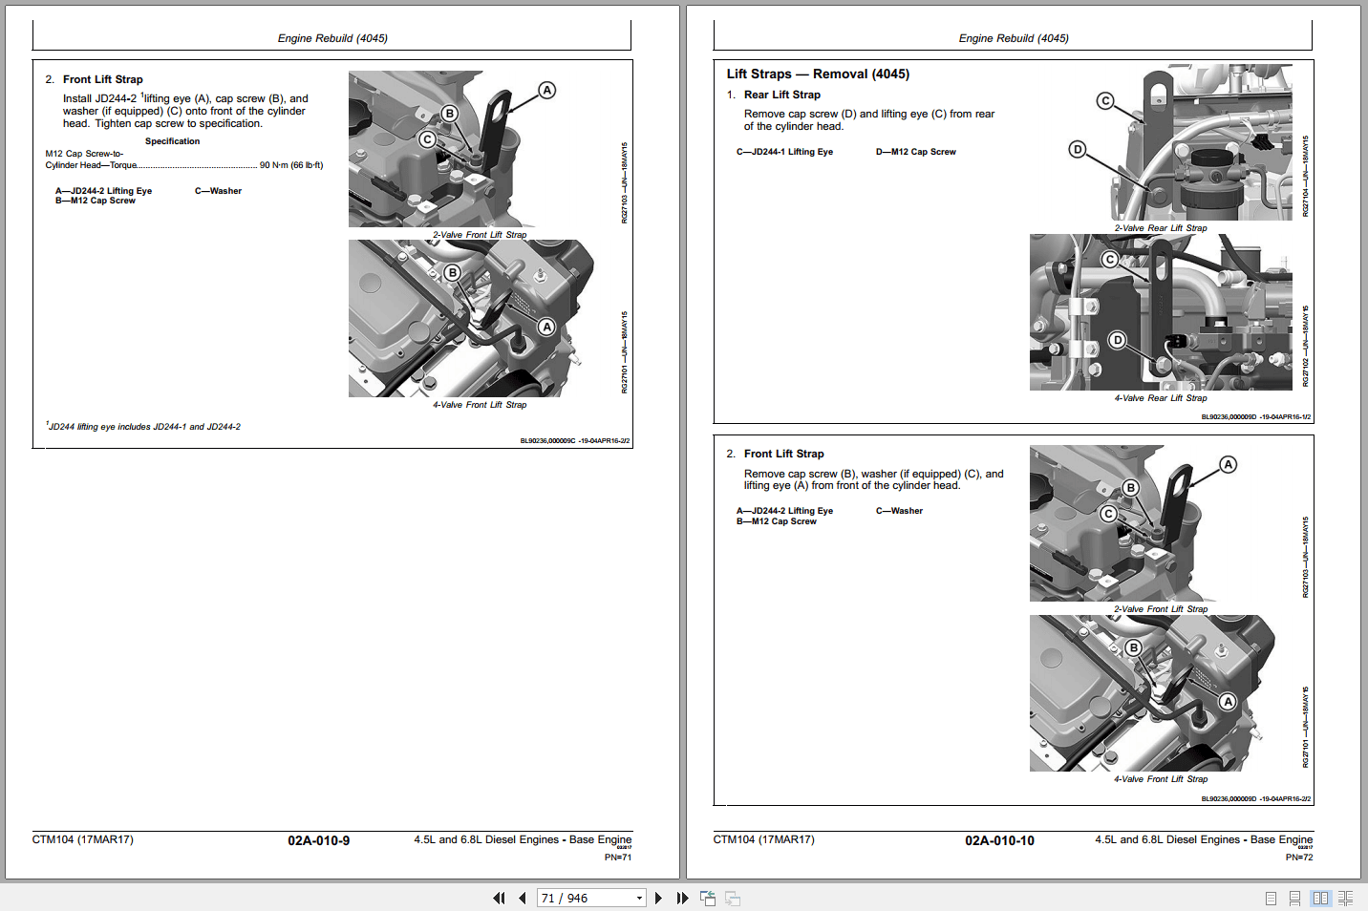1368x911 pixels.
Task: Disable the highlighted two-page layout mode
Action: [1321, 898]
